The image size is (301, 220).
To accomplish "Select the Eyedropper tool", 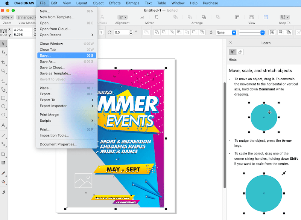I will 3,173.
